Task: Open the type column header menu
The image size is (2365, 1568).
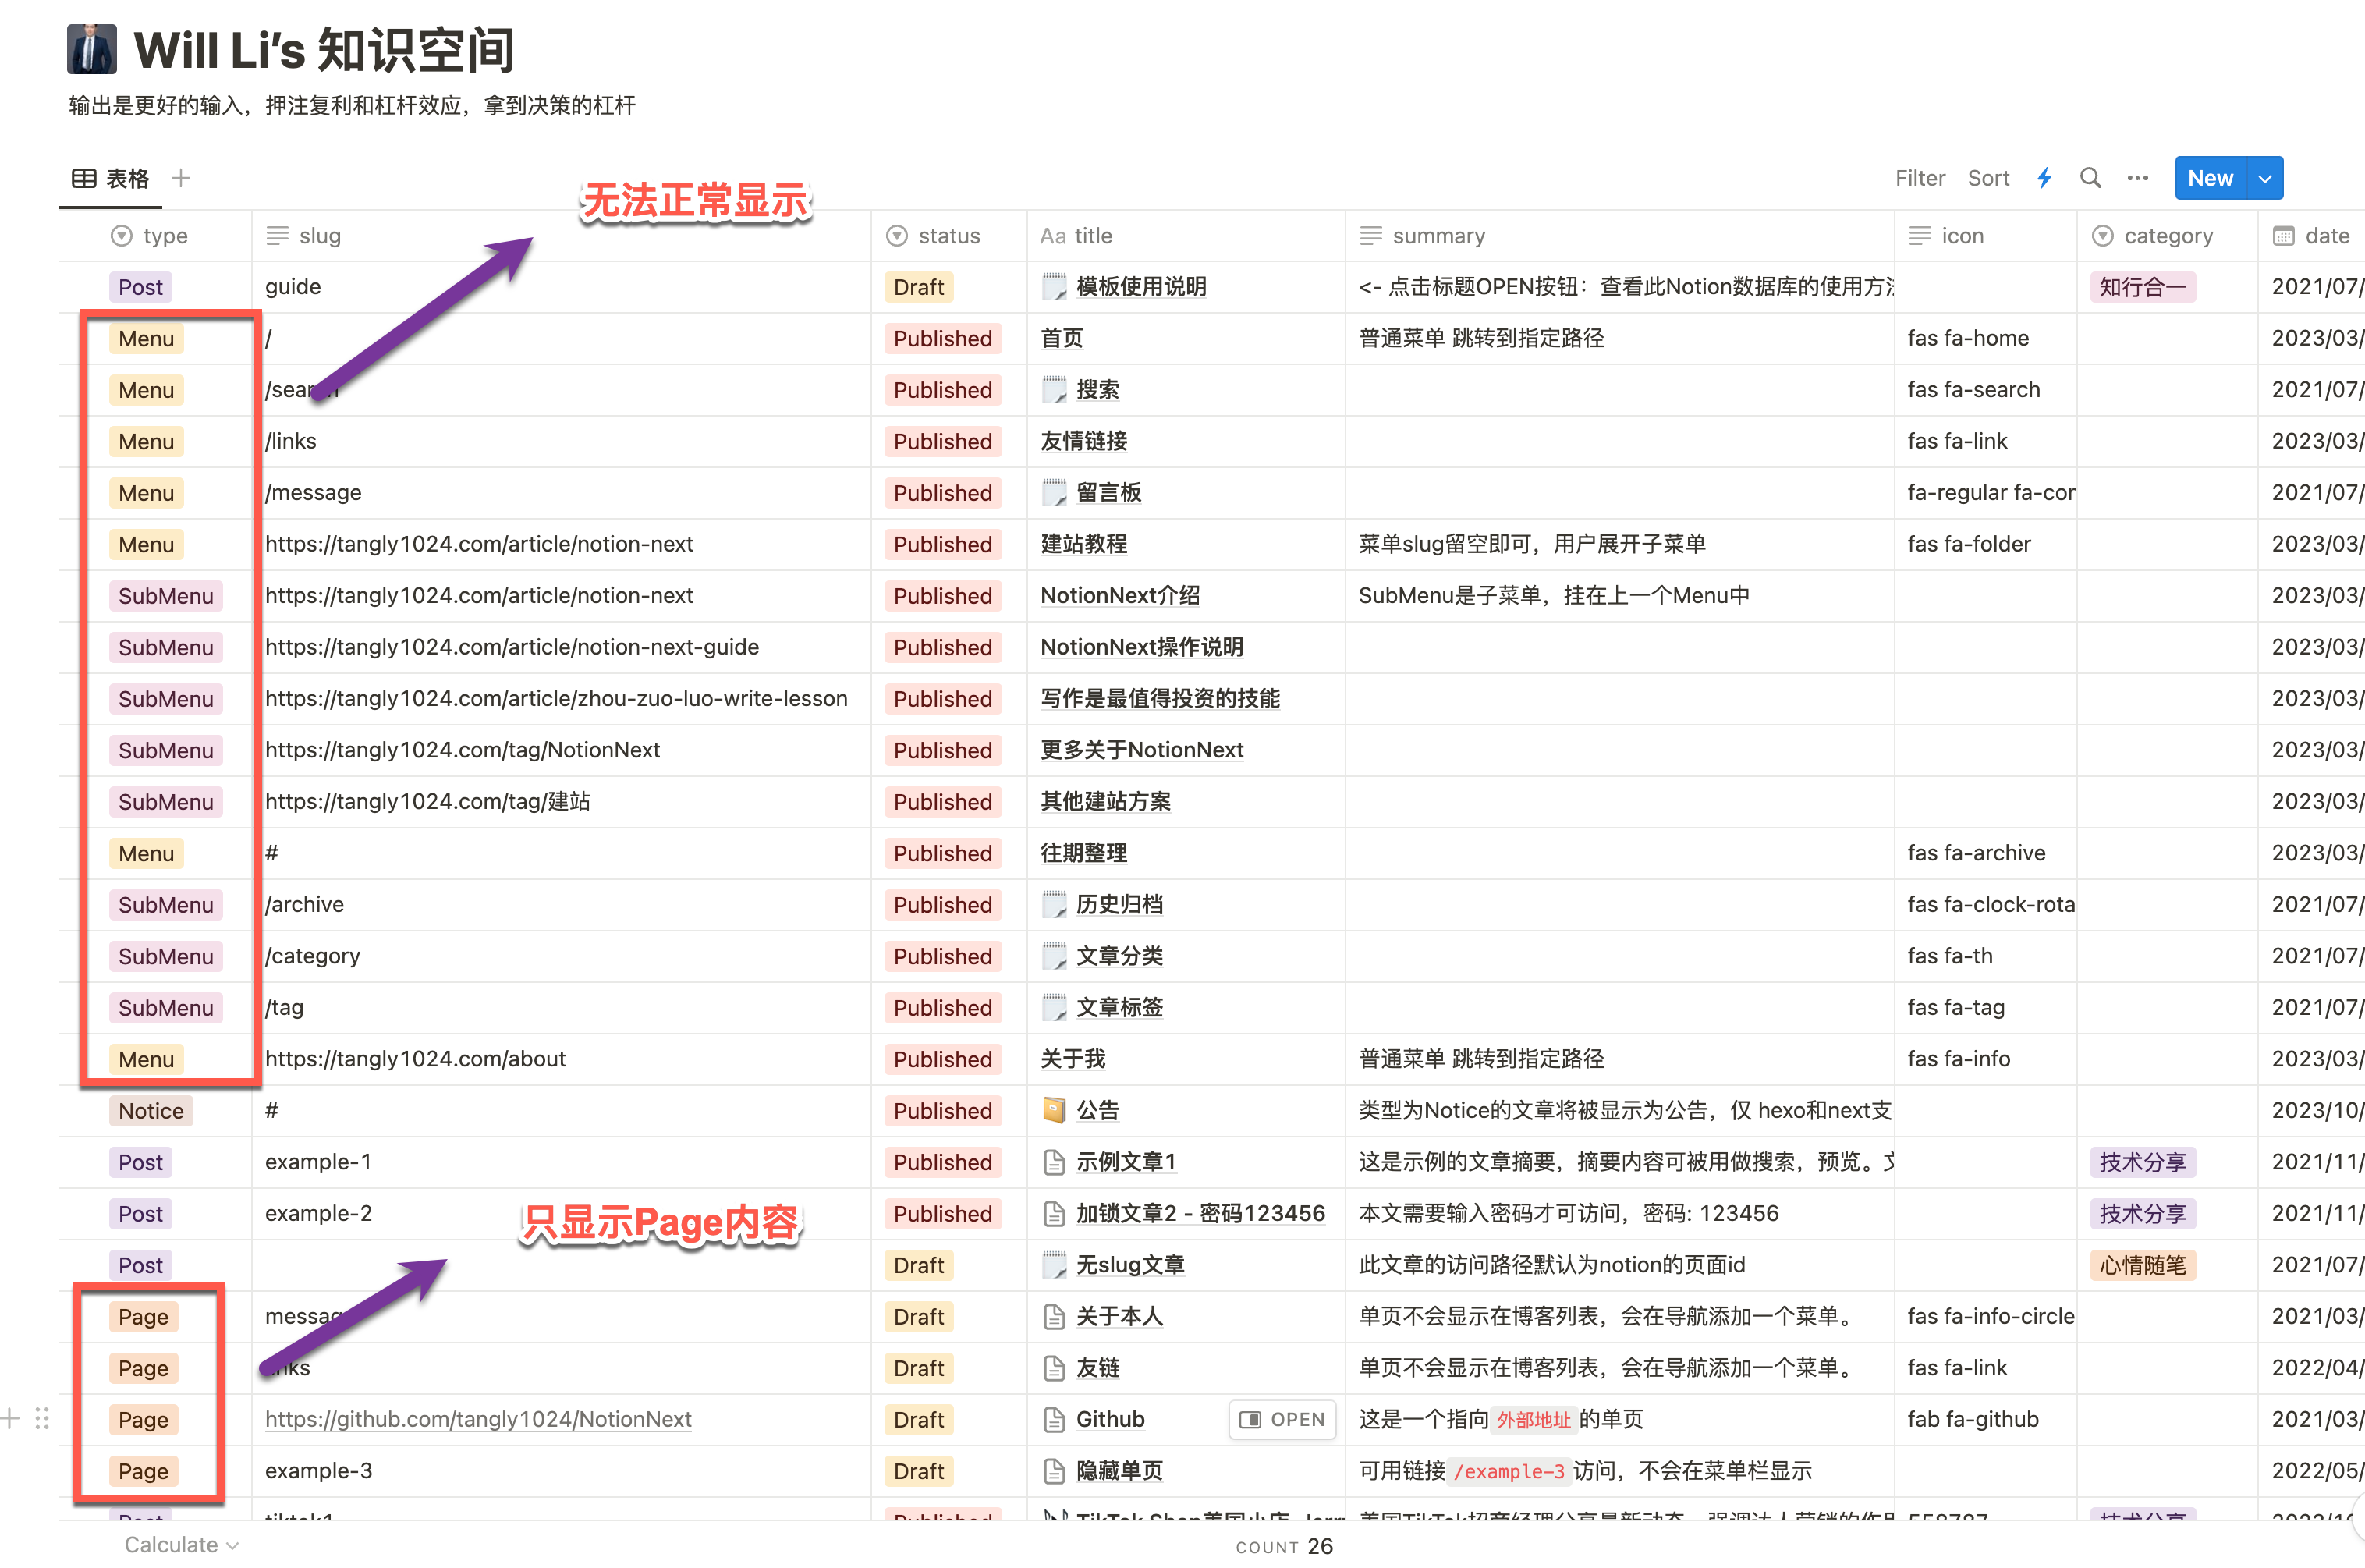Action: pyautogui.click(x=150, y=235)
